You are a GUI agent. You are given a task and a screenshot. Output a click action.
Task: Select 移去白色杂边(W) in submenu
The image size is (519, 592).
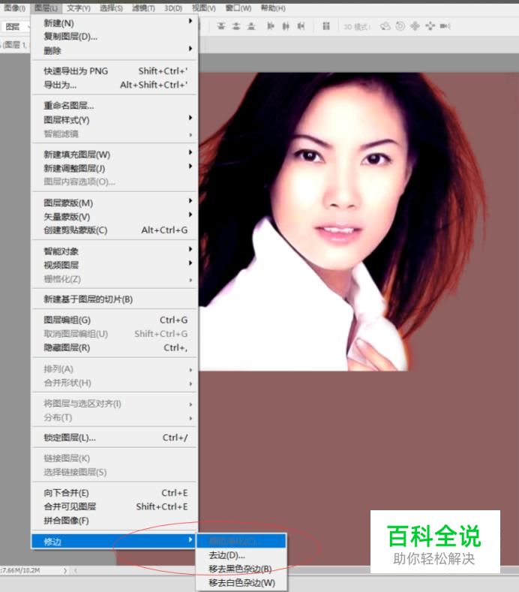[x=241, y=583]
